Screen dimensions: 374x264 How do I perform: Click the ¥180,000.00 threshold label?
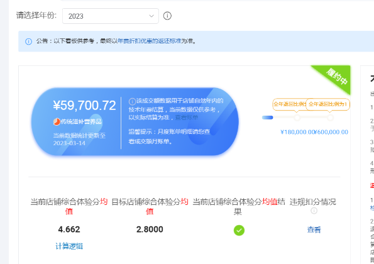[x=297, y=132]
